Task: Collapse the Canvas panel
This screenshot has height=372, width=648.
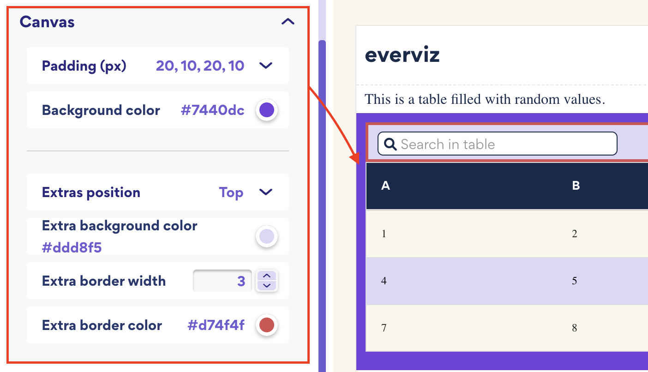Action: [x=288, y=21]
